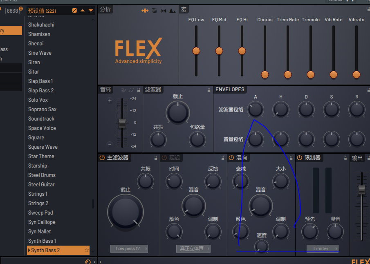
Task: Click the Vibrato macro slider handle
Action: coord(357,74)
